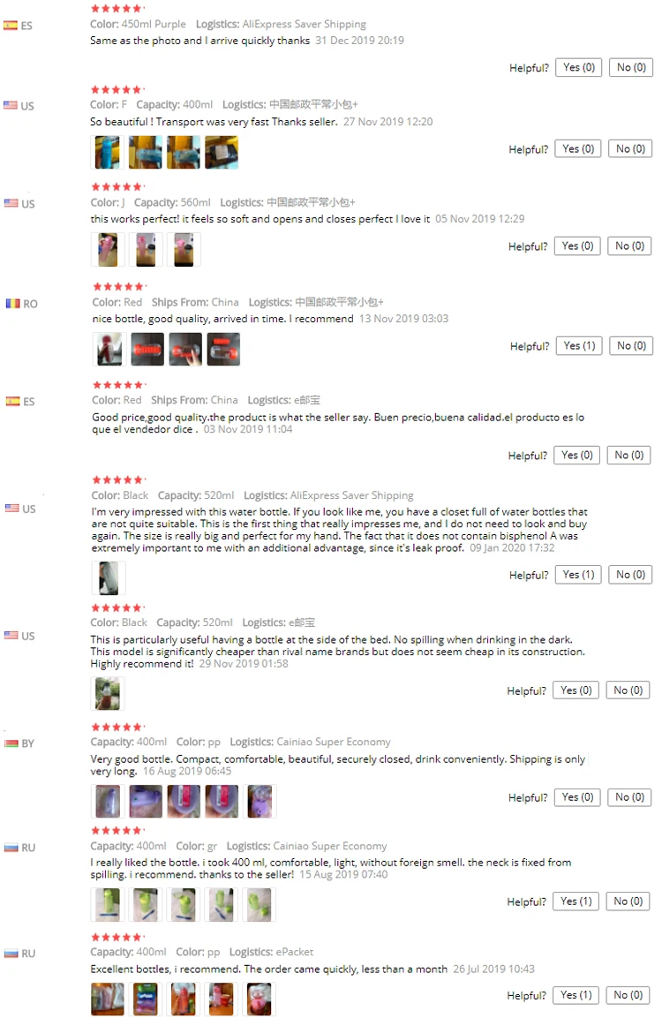
Task: View last red bottle photo in the RO review
Action: [x=223, y=349]
